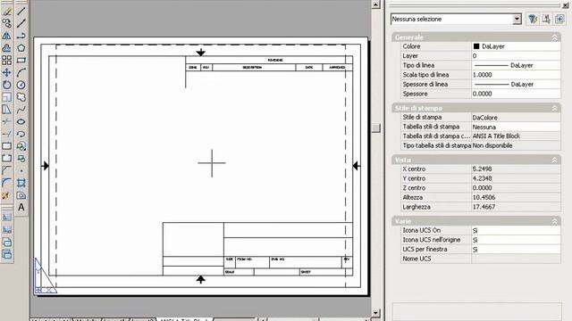Click the Select Objects icon in properties panel
Viewport: 572px width, 321px height.
coord(546,19)
